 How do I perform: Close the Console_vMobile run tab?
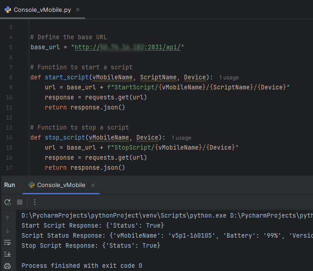pyautogui.click(x=93, y=185)
